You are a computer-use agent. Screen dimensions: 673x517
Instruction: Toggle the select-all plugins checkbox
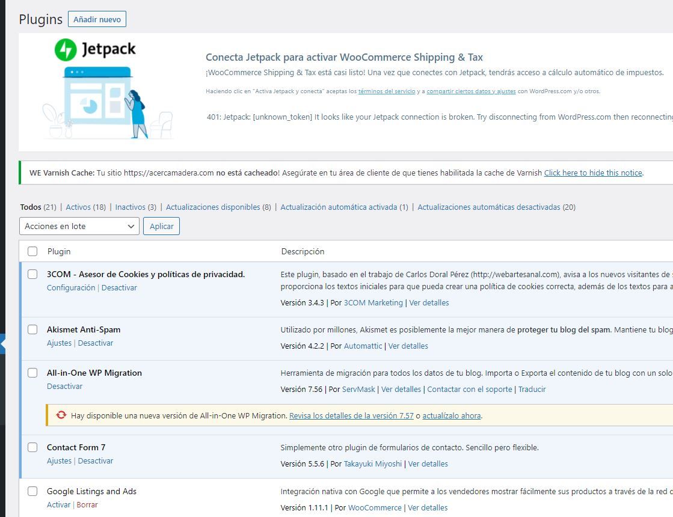point(32,251)
